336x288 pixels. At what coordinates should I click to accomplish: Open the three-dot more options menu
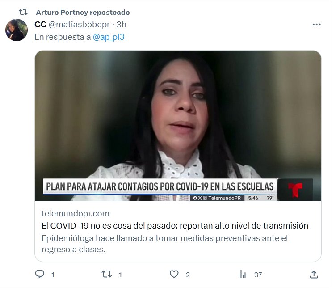click(316, 25)
